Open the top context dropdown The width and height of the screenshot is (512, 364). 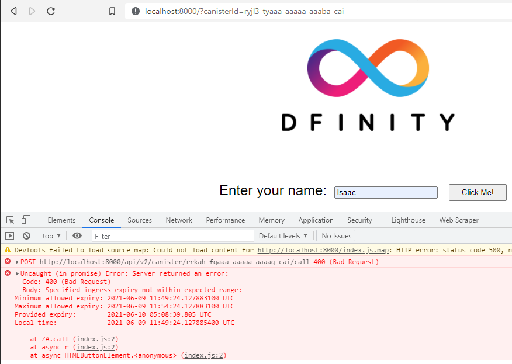click(51, 235)
